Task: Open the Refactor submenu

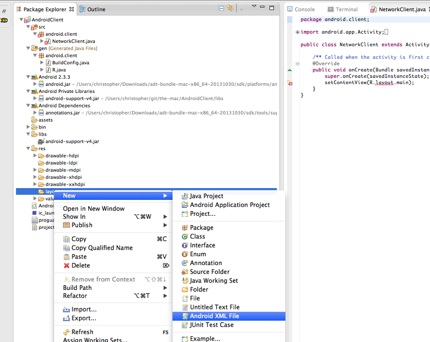Action: point(113,296)
